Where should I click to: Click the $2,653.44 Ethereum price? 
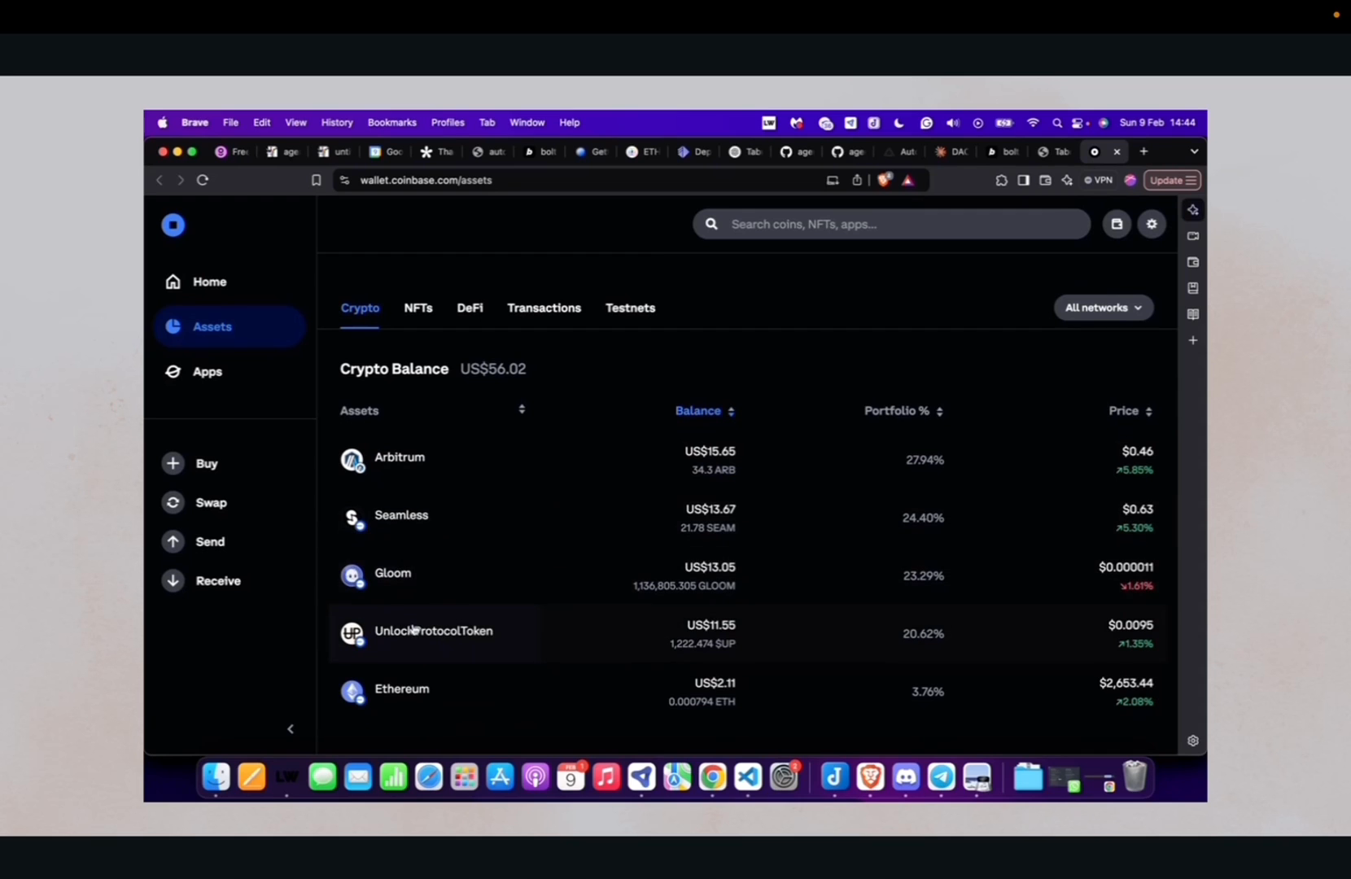1126,684
